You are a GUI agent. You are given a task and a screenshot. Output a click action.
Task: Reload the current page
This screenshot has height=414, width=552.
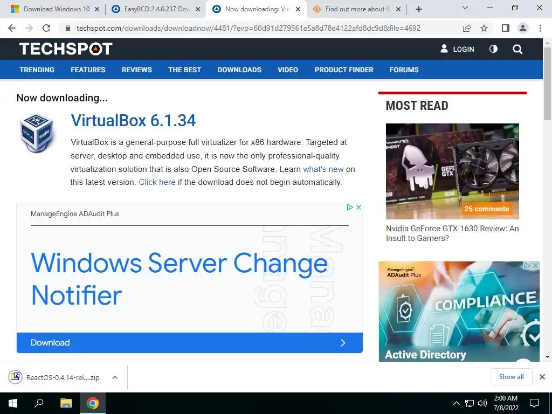coord(46,28)
